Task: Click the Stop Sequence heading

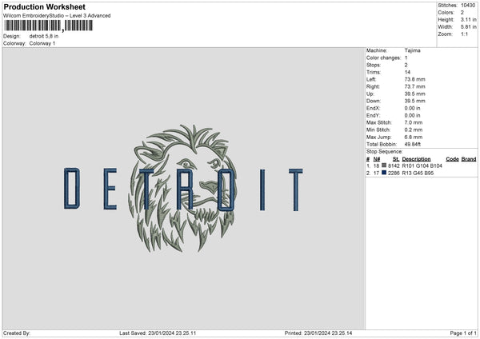Action: click(x=385, y=152)
